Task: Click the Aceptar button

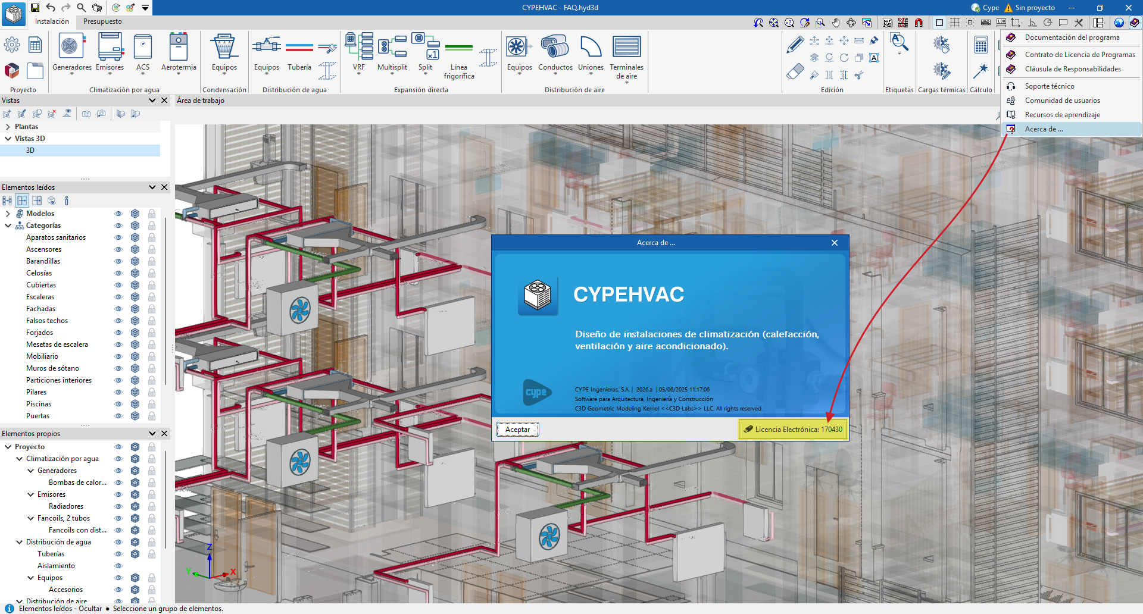Action: pos(517,430)
